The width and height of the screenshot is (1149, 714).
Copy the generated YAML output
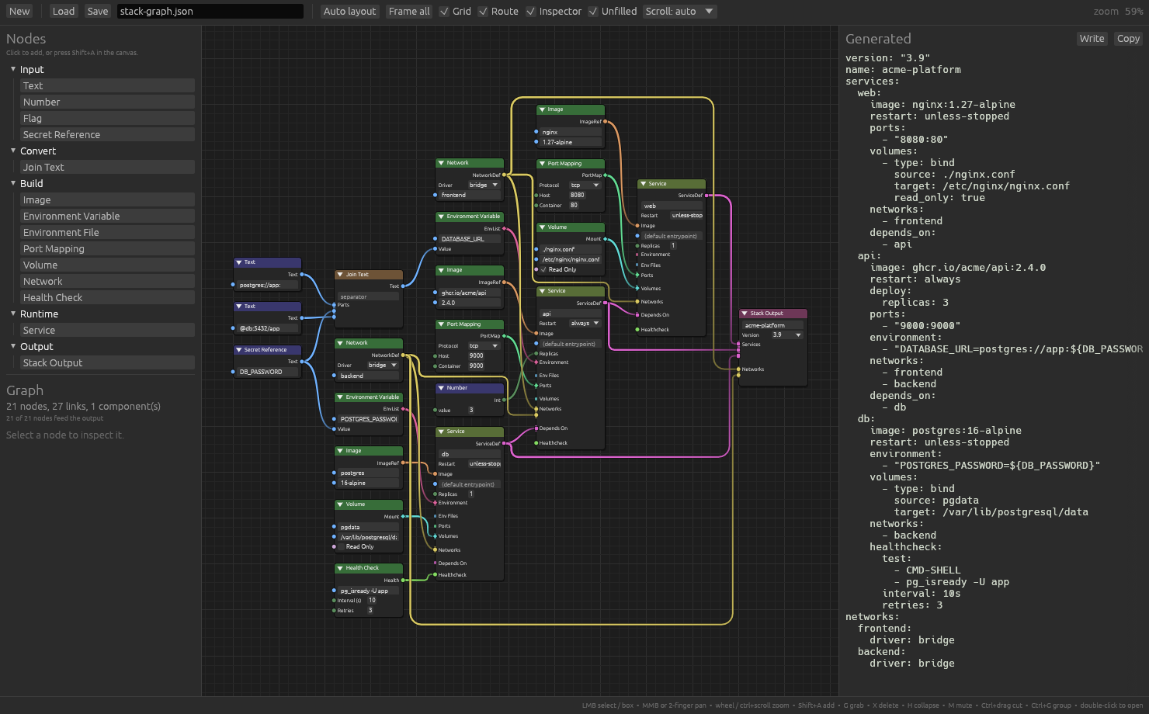click(1128, 39)
